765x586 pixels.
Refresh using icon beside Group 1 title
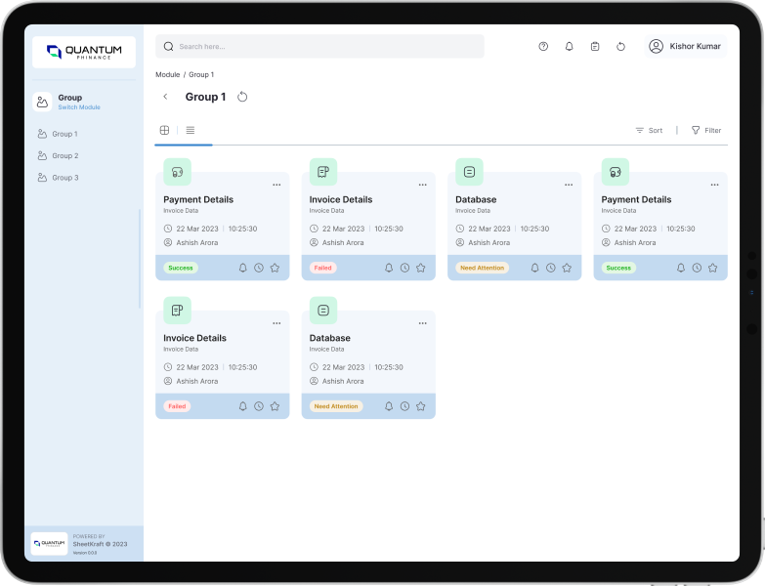(x=242, y=97)
